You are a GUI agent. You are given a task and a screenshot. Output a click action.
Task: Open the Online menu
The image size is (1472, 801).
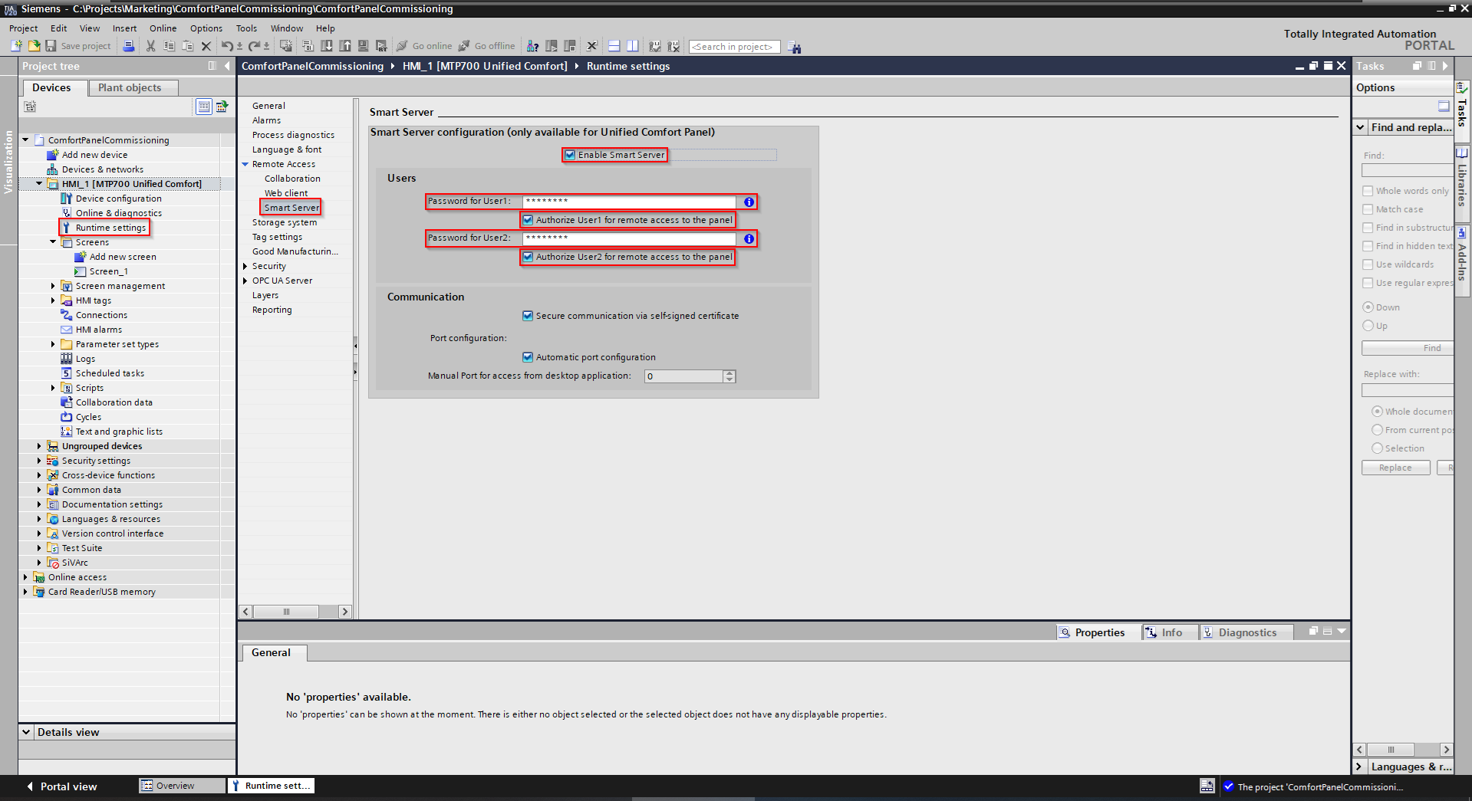pos(163,28)
